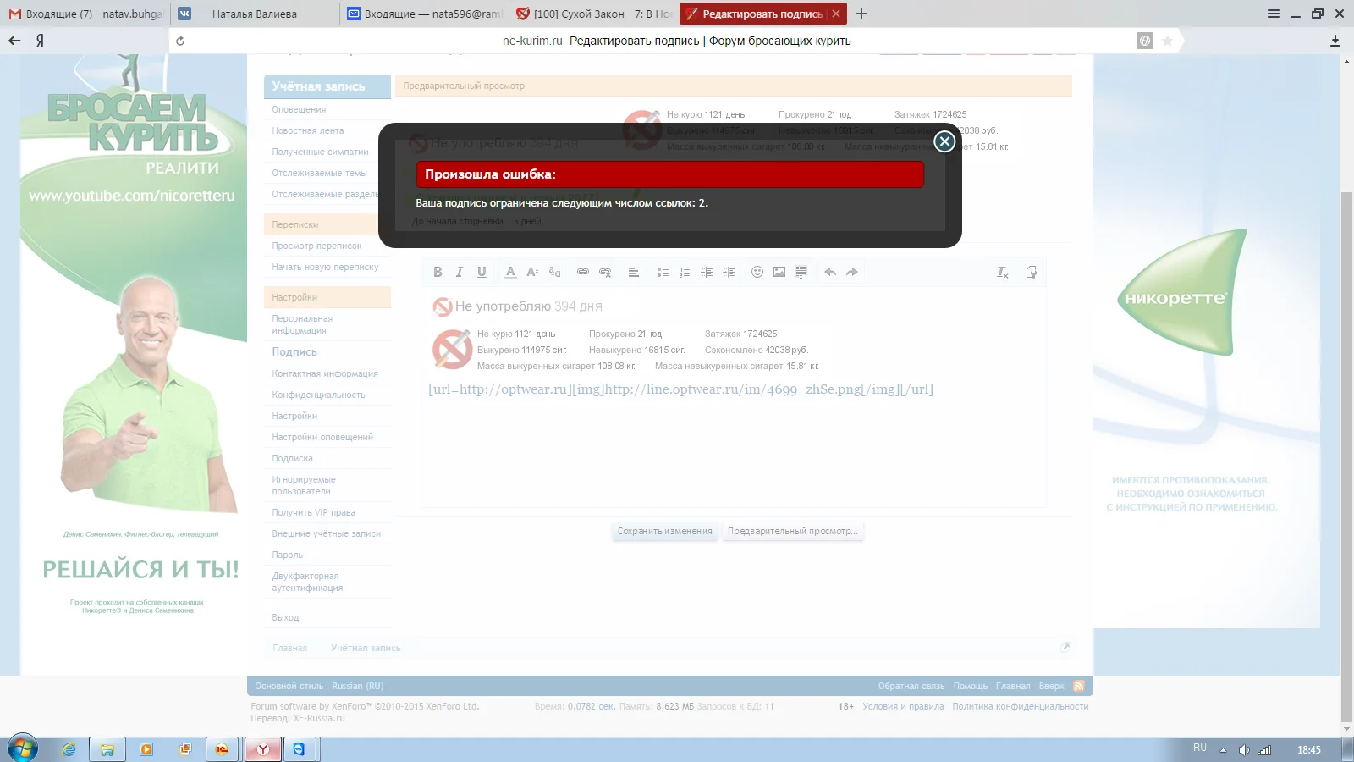Viewport: 1354px width, 762px height.
Task: Click the insert image icon
Action: (x=779, y=272)
